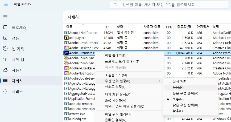This screenshot has width=231, height=122.
Task: Set priority to 낮은 우선 순위(B)
Action: pos(191,105)
